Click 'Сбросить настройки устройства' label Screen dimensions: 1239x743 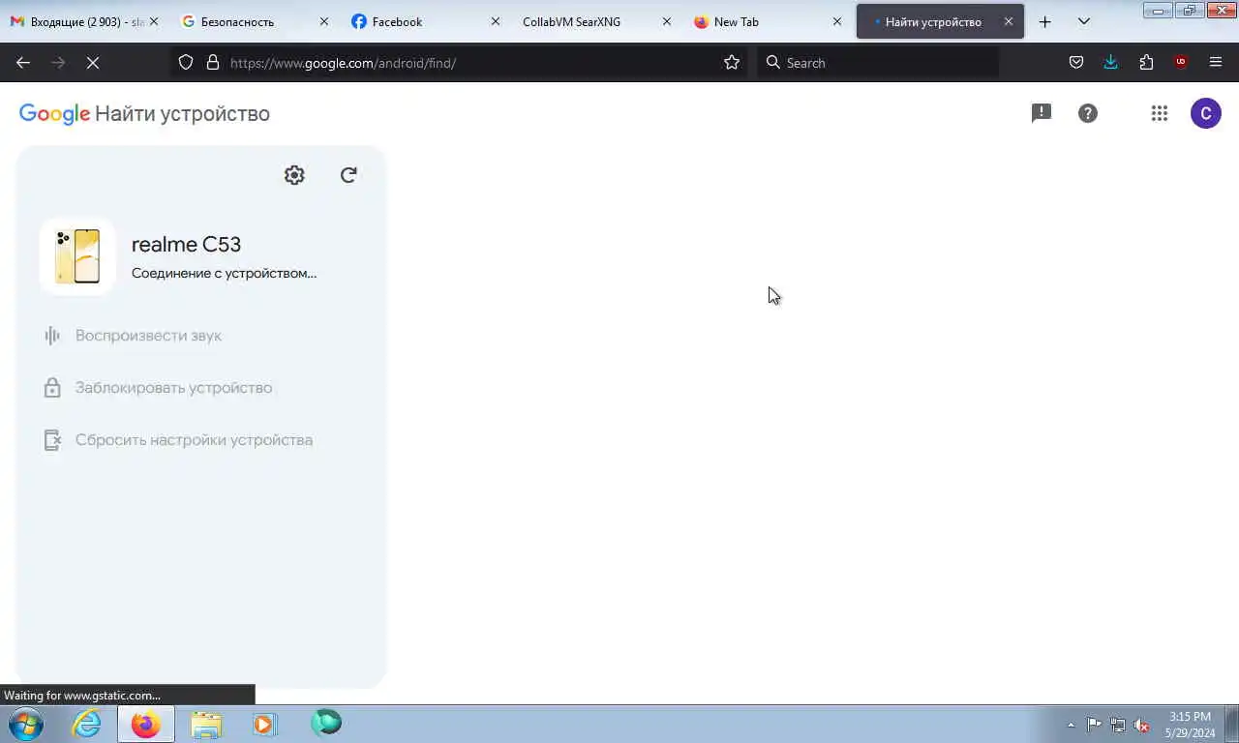[194, 440]
